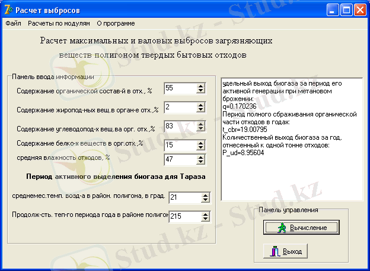The image size is (370, 271).
Task: Maximize the Расчет выбросов window
Action: (346, 10)
